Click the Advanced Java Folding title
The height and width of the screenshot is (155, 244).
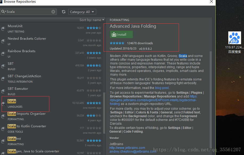pyautogui.click(x=133, y=26)
